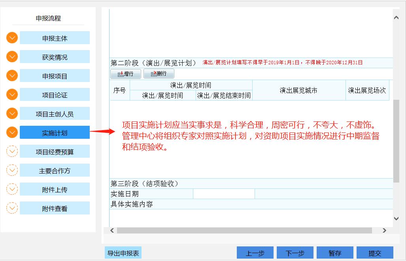This screenshot has width=406, height=261.
Task: Select the 实施计划 navigation item
Action: point(54,132)
